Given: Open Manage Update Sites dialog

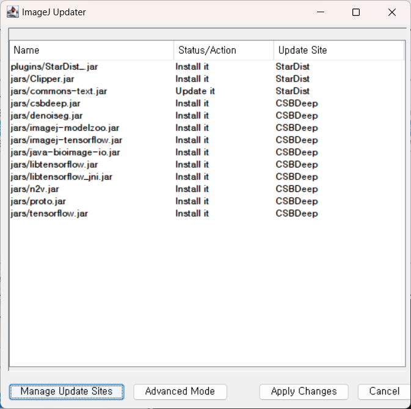Looking at the screenshot, I should [67, 392].
